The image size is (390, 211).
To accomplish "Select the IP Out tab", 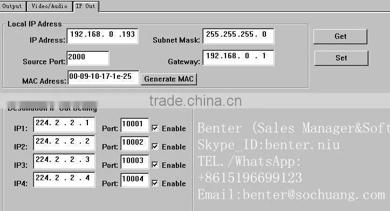I will tap(86, 6).
